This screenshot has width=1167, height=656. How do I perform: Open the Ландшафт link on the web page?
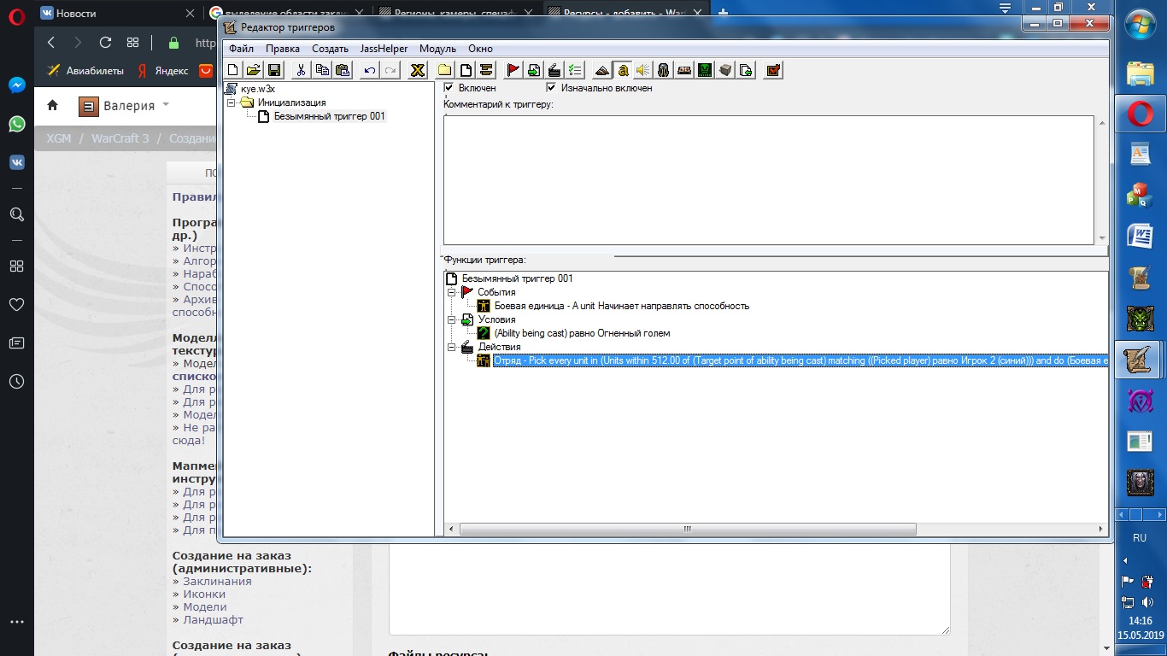[x=213, y=619]
